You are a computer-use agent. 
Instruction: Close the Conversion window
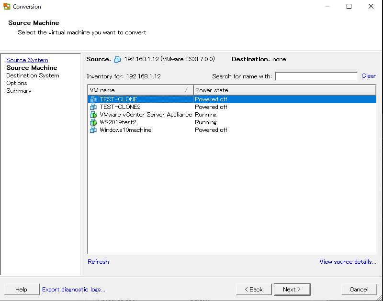371,6
